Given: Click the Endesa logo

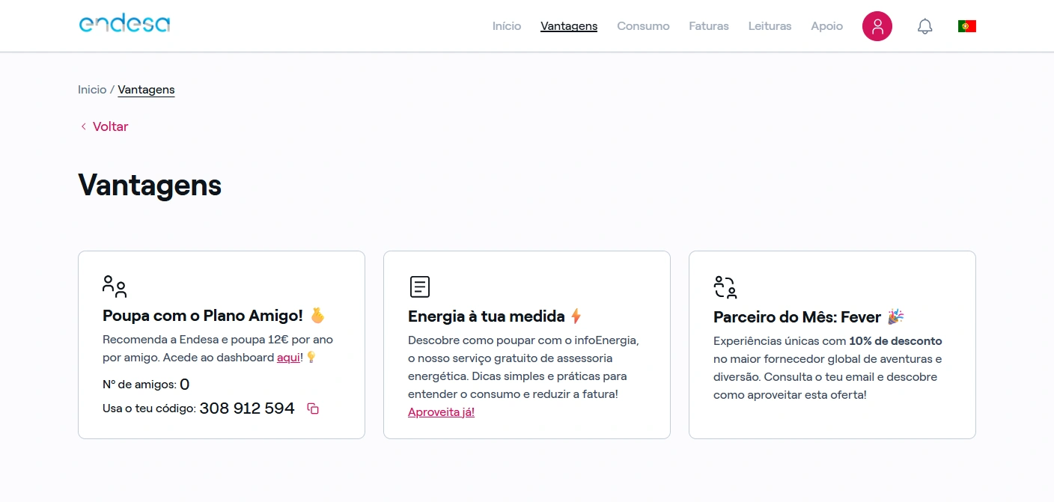Looking at the screenshot, I should click(124, 24).
